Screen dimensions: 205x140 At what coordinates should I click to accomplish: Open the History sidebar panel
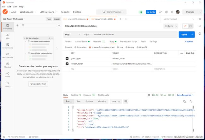point(8,84)
